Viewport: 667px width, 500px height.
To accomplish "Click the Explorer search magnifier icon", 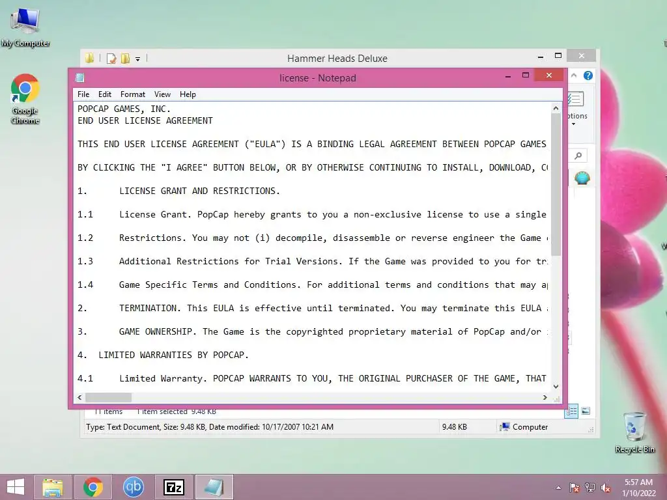I will [x=578, y=156].
